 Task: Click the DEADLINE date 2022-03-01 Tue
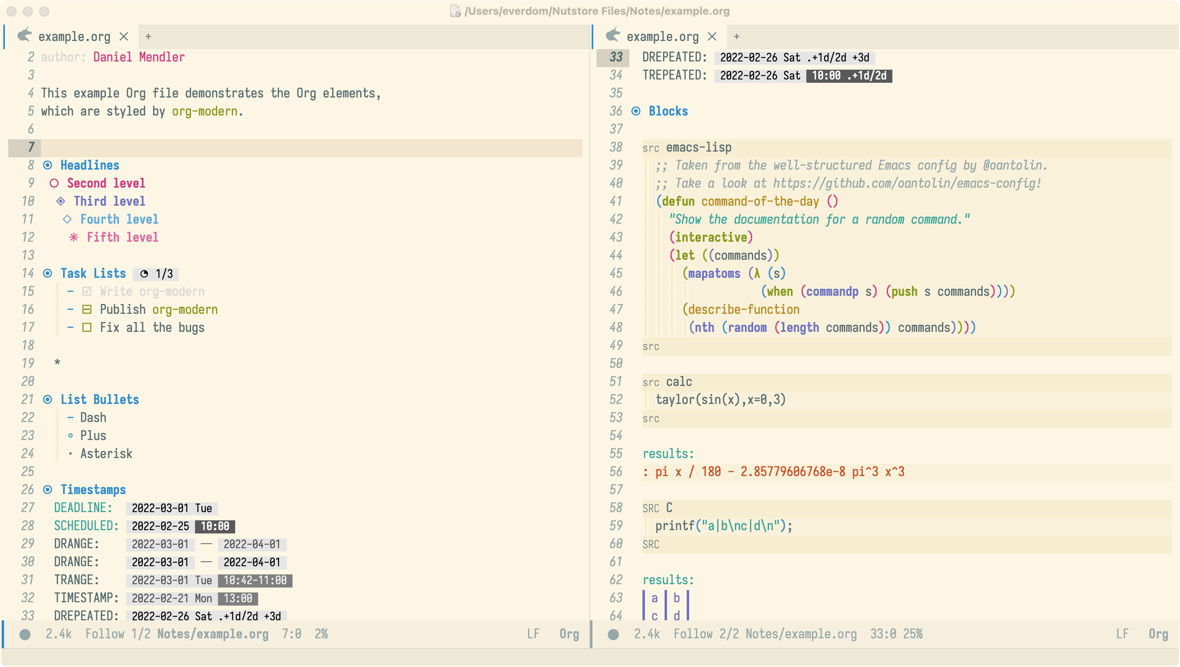click(x=172, y=508)
